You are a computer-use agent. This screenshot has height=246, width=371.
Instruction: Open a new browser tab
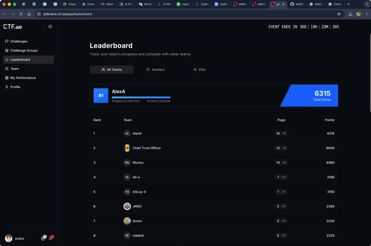[348, 4]
